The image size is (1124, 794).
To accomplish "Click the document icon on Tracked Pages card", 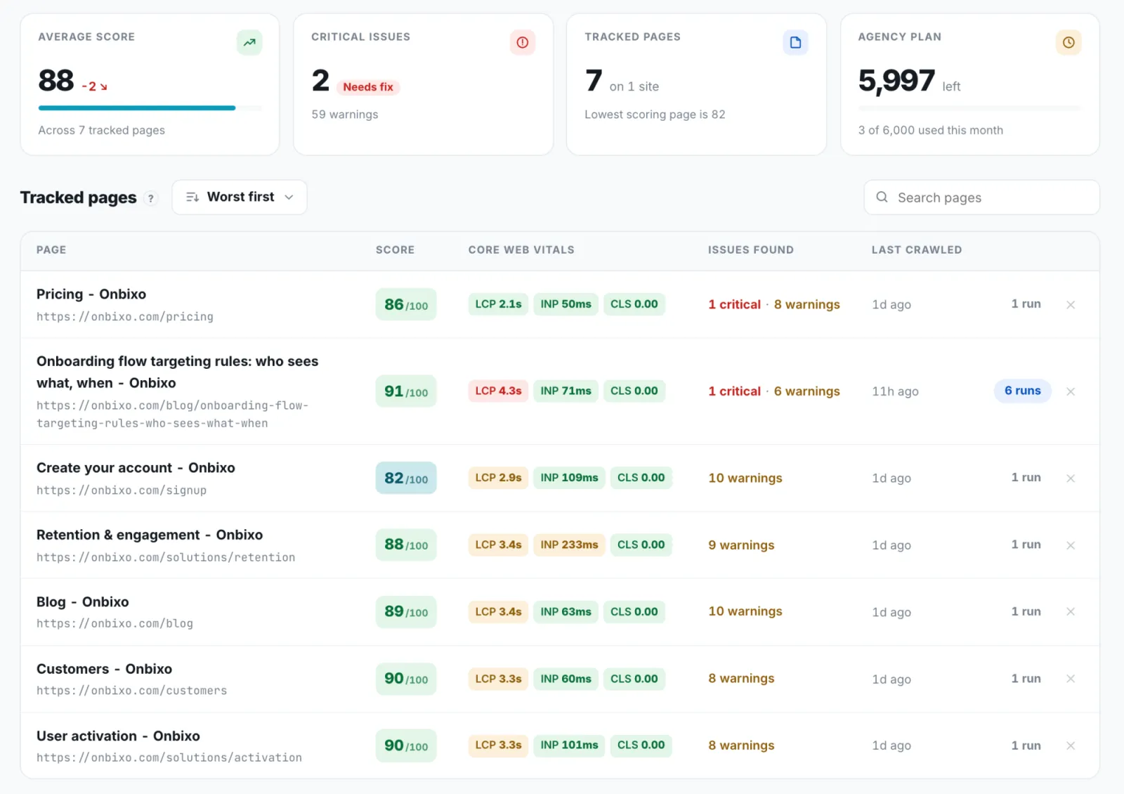I will click(795, 42).
